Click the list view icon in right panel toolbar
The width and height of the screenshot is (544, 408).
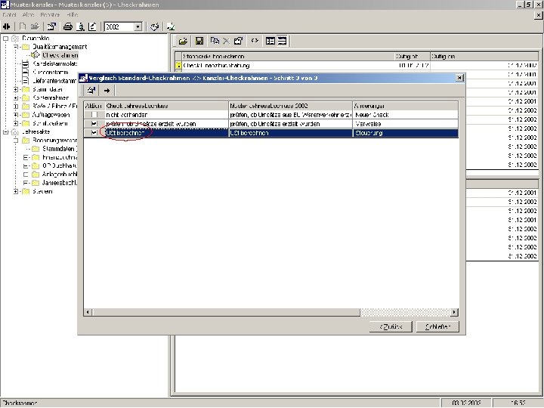(270, 41)
